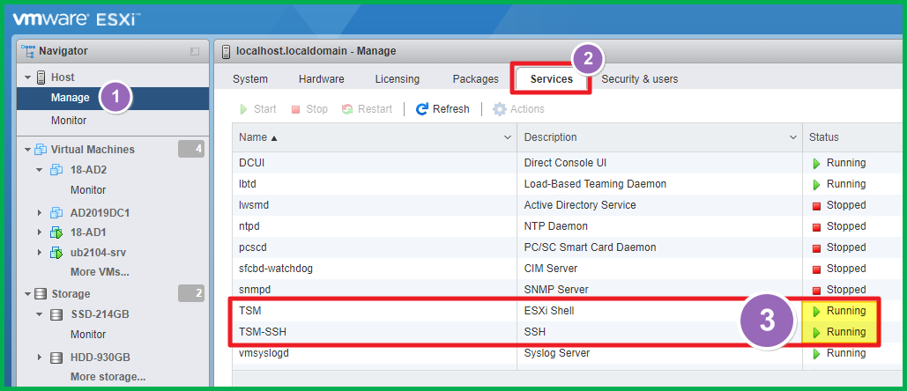Click the Storage icon in Navigator
Image resolution: width=907 pixels, height=391 pixels.
tap(41, 294)
